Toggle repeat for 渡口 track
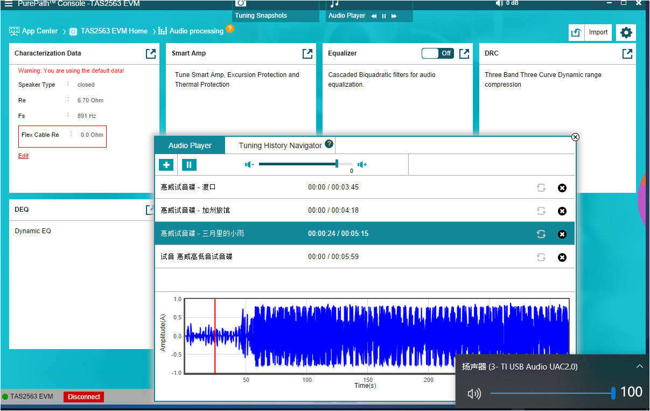 point(541,187)
